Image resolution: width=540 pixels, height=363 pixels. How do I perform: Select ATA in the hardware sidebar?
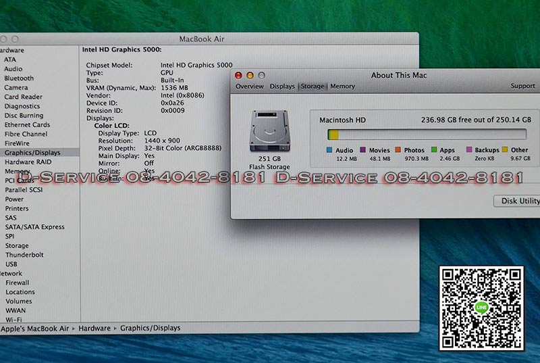(10, 59)
